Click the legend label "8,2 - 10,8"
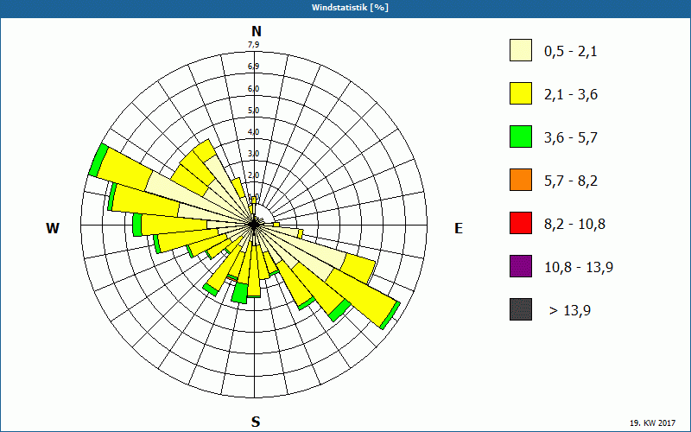Image resolution: width=691 pixels, height=432 pixels. [574, 225]
